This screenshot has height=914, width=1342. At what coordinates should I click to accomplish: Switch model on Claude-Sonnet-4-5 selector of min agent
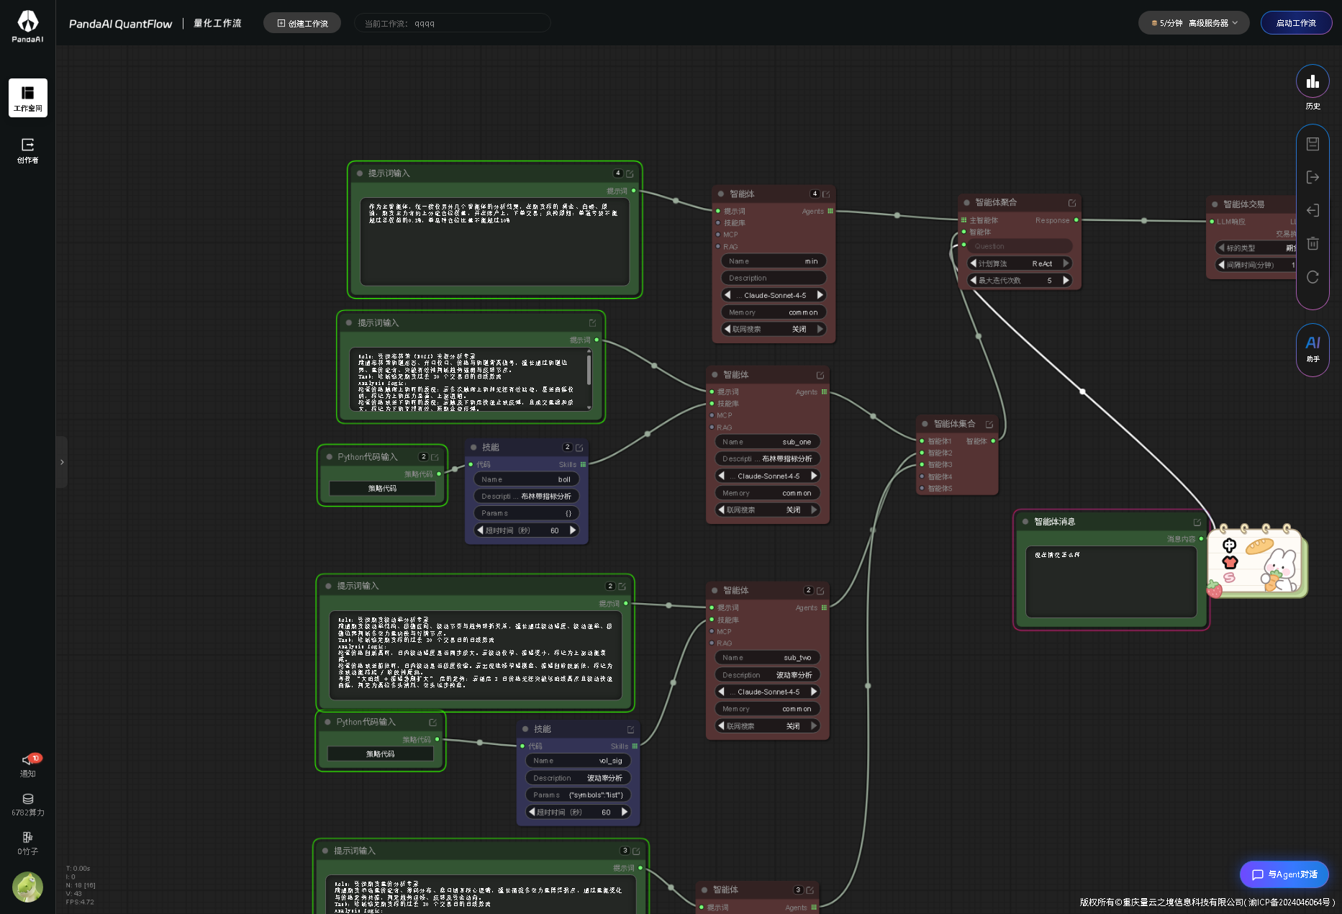point(774,295)
